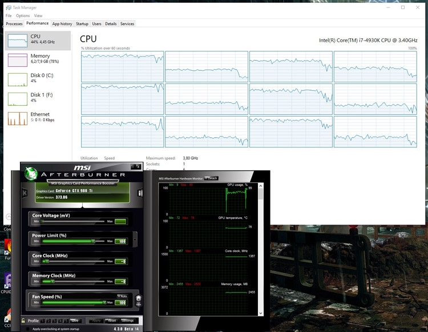Click the Core Clock slider handle
This screenshot has height=332, width=428.
coord(47,261)
